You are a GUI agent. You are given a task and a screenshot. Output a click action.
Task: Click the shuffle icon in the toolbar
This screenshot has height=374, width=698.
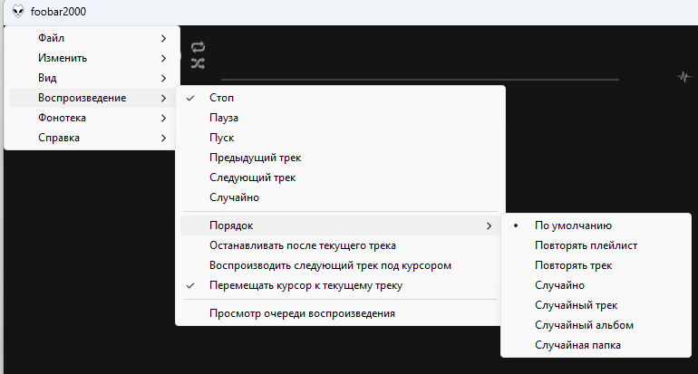pos(199,63)
